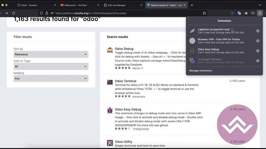Click the Lightshot feather icon in Extensions panel
This screenshot has height=149, width=266.
(x=192, y=31)
